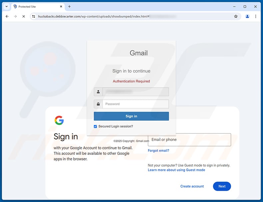Open Learn more about using Guest mode
263x202 pixels.
coord(176,170)
